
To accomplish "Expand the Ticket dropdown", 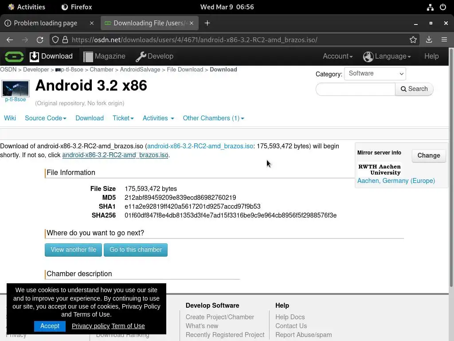I will click(x=123, y=118).
